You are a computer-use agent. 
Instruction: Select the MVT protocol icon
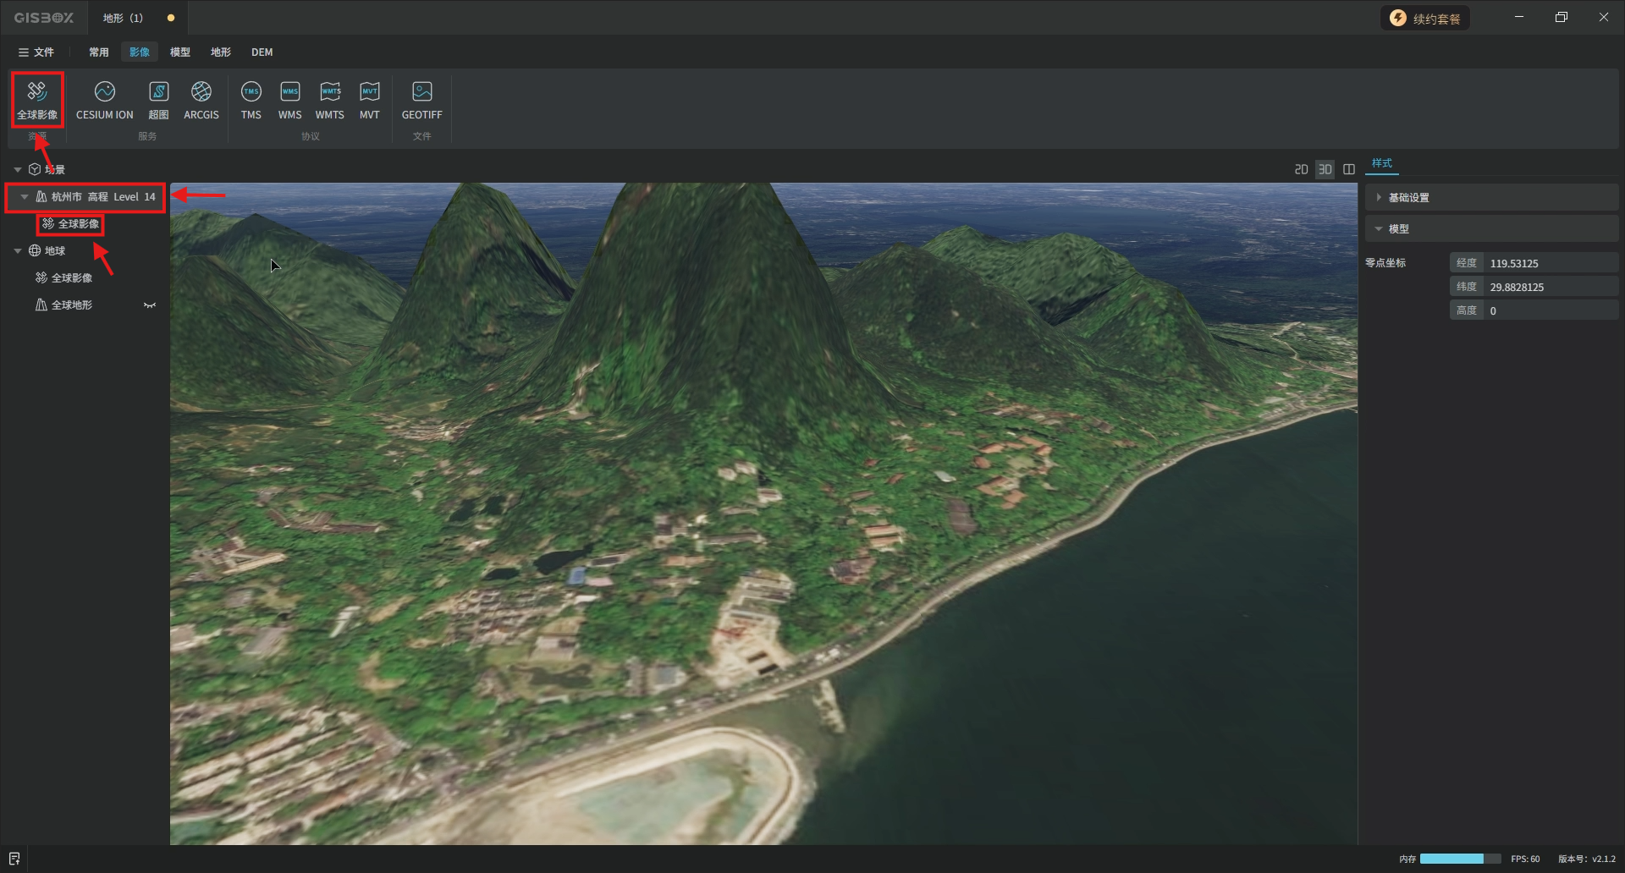pos(370,99)
